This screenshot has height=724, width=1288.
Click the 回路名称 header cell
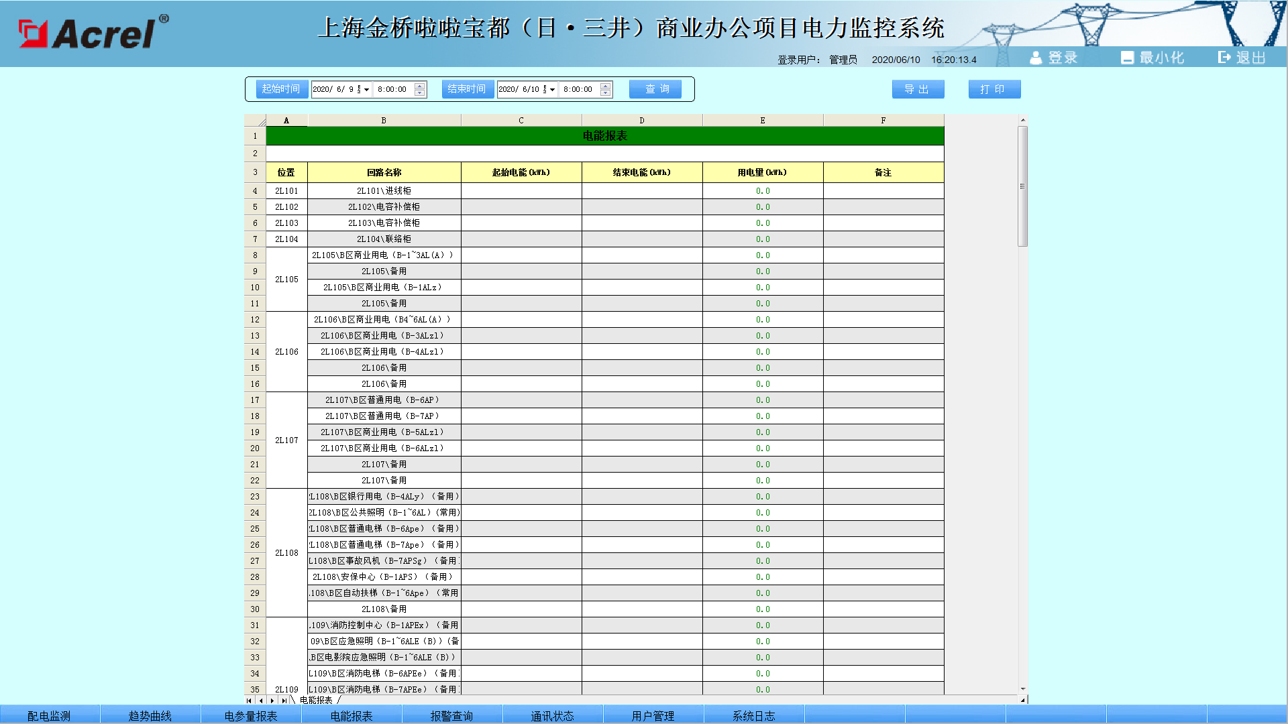[384, 172]
